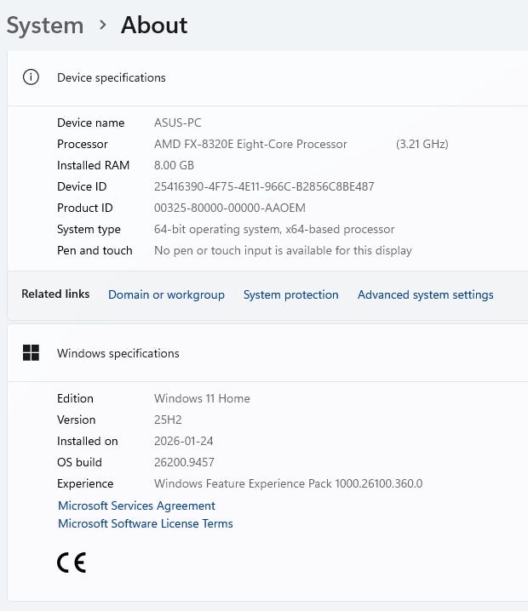This screenshot has height=611, width=528.
Task: Open Advanced system settings link
Action: (426, 294)
